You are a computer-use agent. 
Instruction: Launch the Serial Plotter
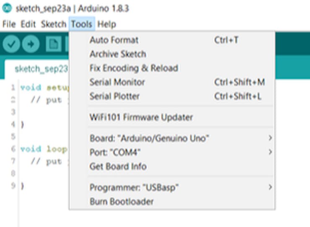172,96
